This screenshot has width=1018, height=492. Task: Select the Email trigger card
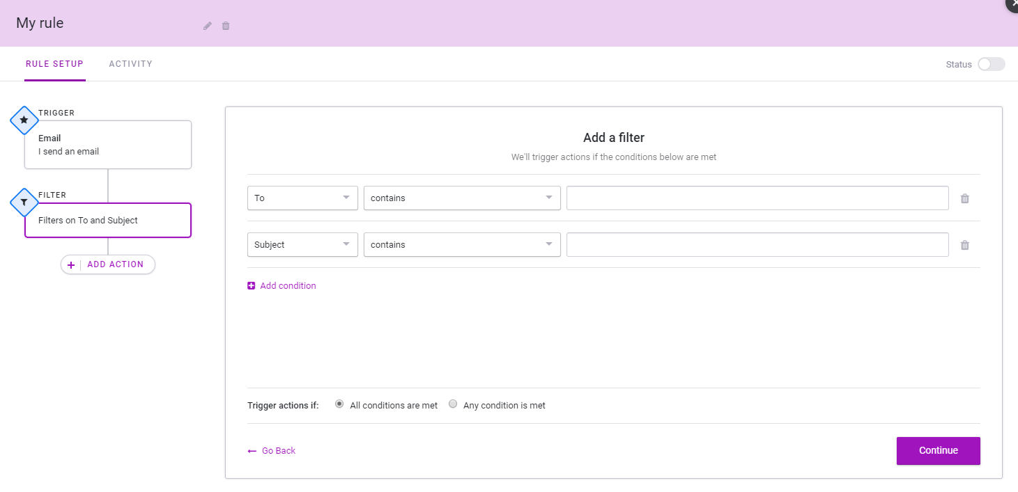pos(108,145)
